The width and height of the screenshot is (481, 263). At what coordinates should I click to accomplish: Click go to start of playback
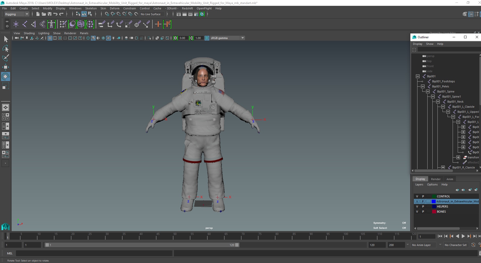pos(440,236)
